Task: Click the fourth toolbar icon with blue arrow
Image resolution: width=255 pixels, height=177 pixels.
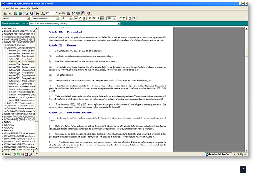Action: tap(20, 13)
